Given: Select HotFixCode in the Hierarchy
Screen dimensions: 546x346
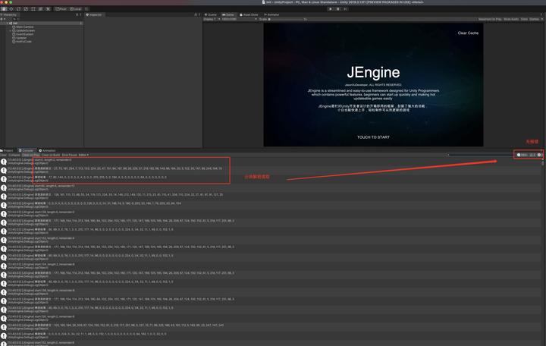Looking at the screenshot, I should pyautogui.click(x=22, y=42).
